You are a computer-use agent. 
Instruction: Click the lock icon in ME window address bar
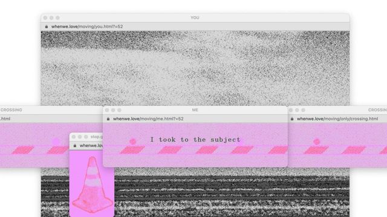(x=108, y=119)
